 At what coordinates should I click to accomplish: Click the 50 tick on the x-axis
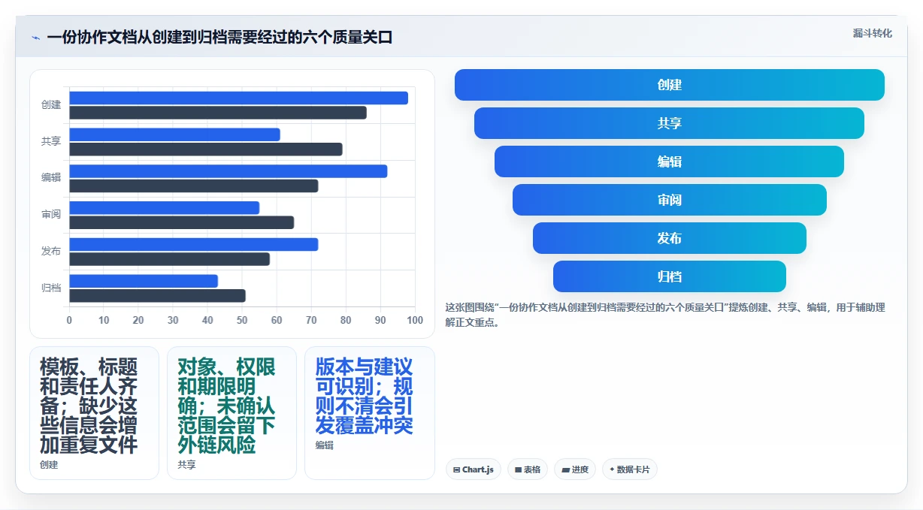242,321
